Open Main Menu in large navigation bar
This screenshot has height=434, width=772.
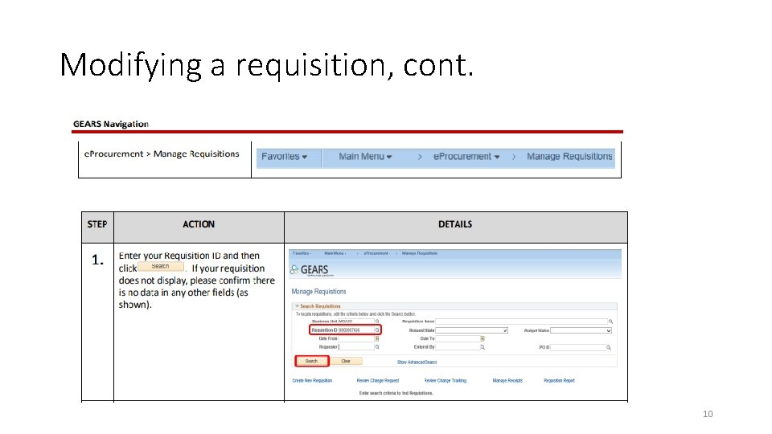click(x=365, y=157)
